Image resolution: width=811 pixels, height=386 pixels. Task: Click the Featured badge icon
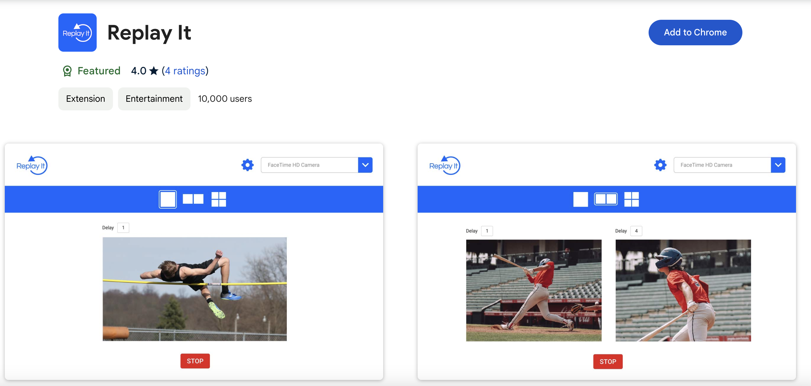coord(67,71)
